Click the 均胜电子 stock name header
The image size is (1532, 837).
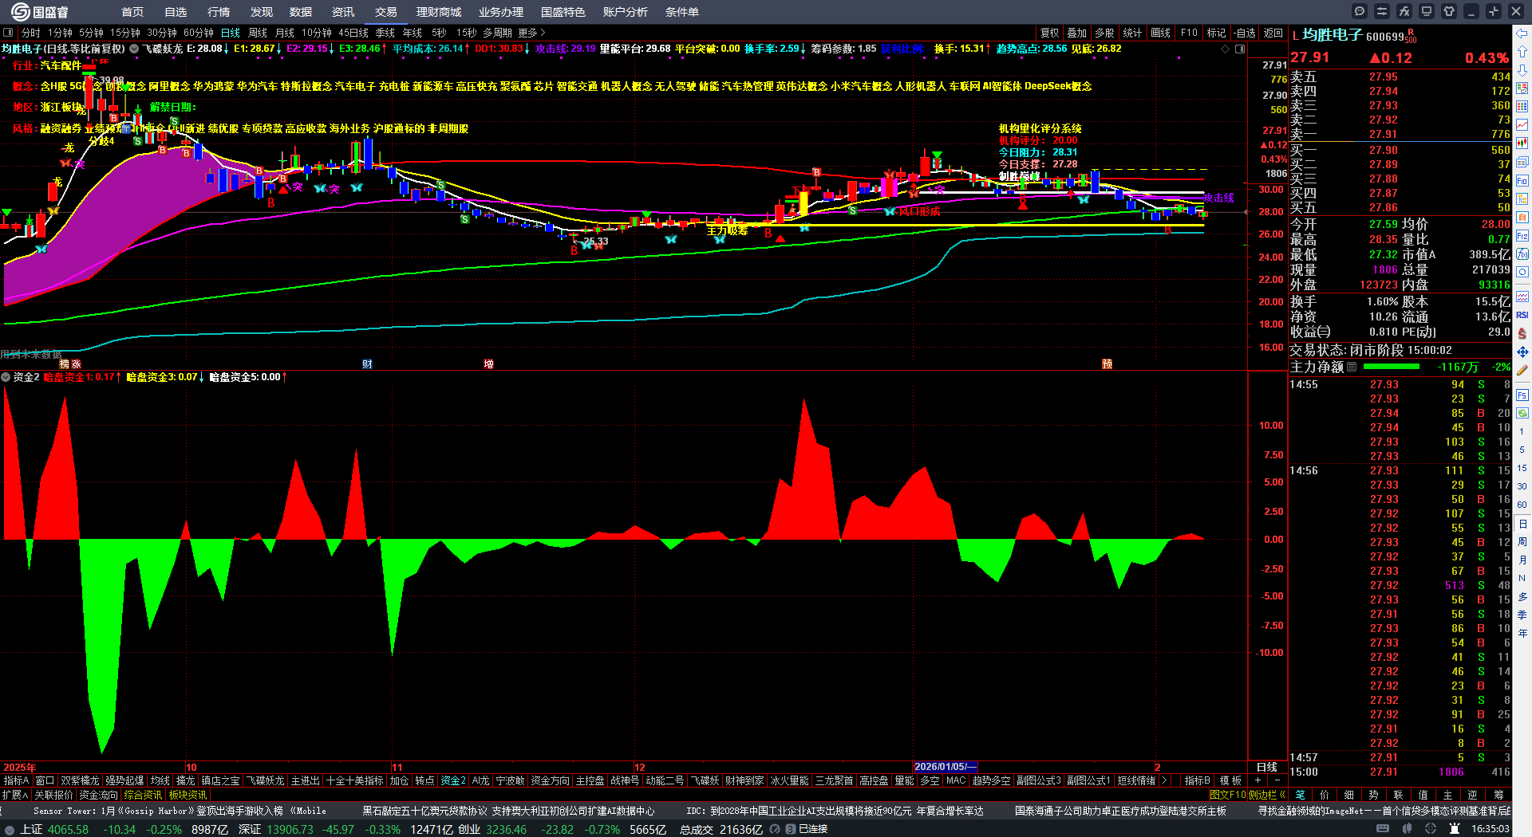[1332, 35]
